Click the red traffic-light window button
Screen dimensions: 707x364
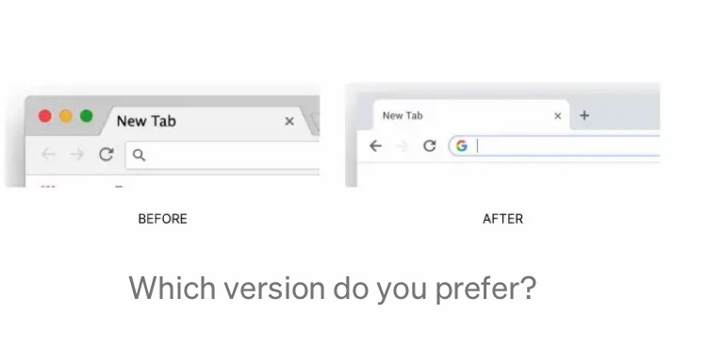(x=44, y=116)
